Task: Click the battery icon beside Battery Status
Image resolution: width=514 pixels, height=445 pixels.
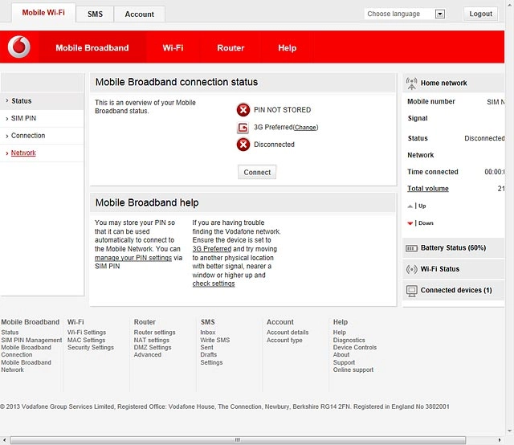Action: pyautogui.click(x=412, y=248)
